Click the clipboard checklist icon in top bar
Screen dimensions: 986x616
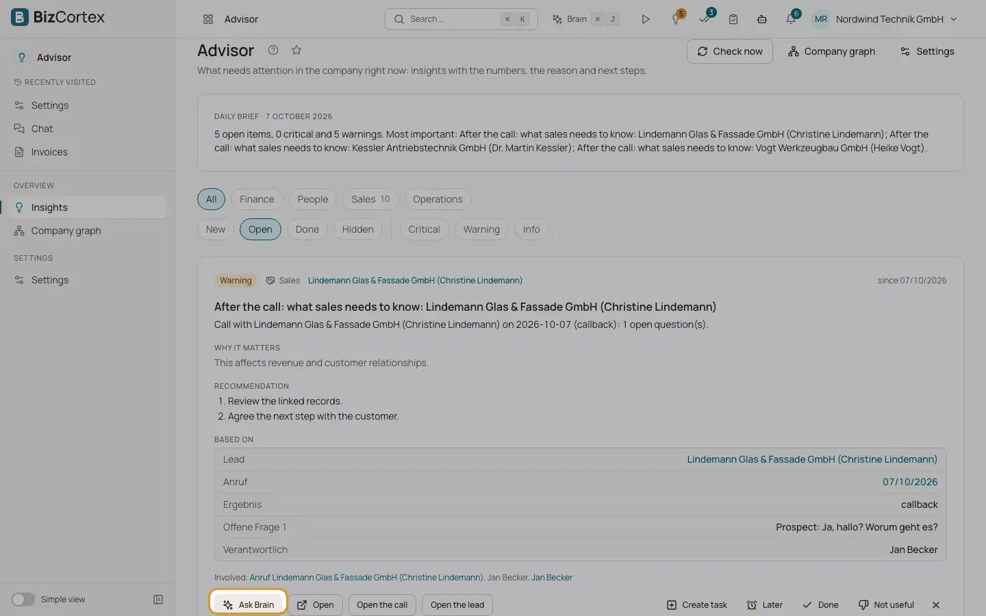733,19
